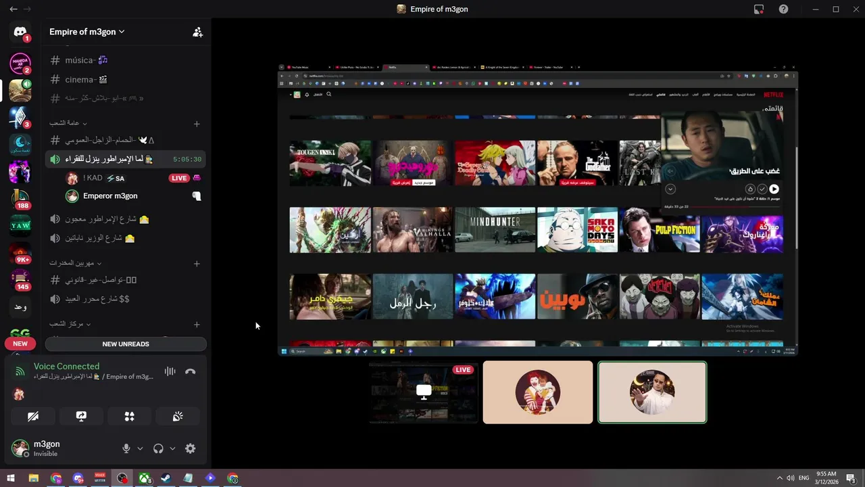Open the cinema text channel
The width and height of the screenshot is (865, 487).
[x=126, y=79]
